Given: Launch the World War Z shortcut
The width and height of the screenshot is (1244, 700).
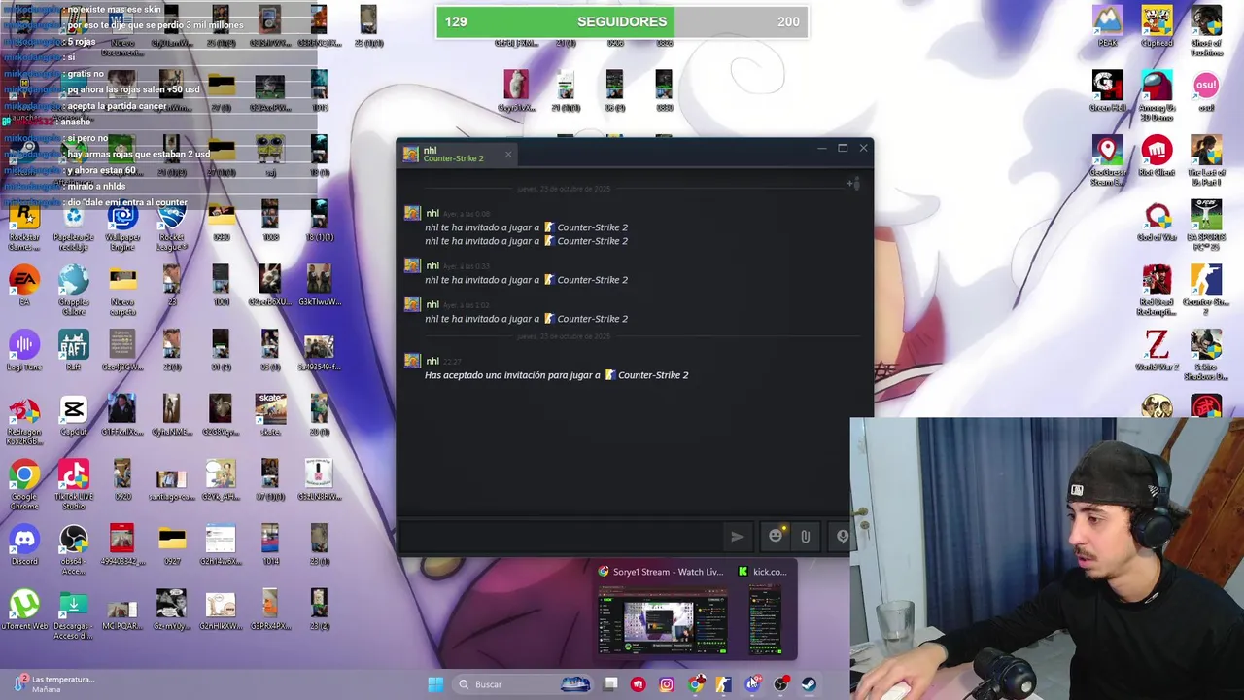Looking at the screenshot, I should tap(1157, 350).
